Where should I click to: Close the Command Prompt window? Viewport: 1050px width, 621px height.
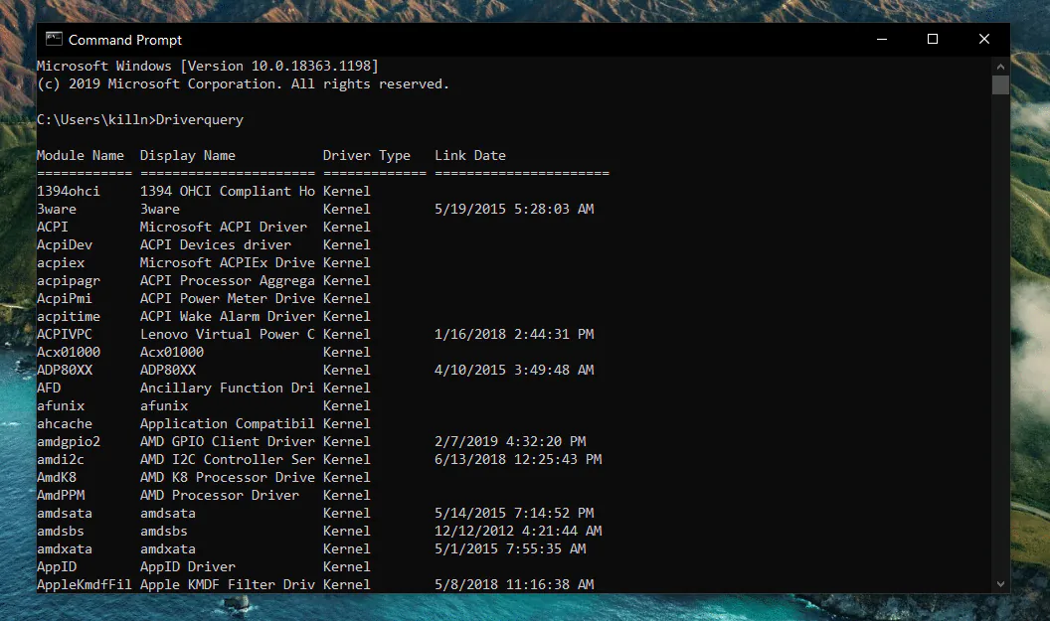point(983,40)
